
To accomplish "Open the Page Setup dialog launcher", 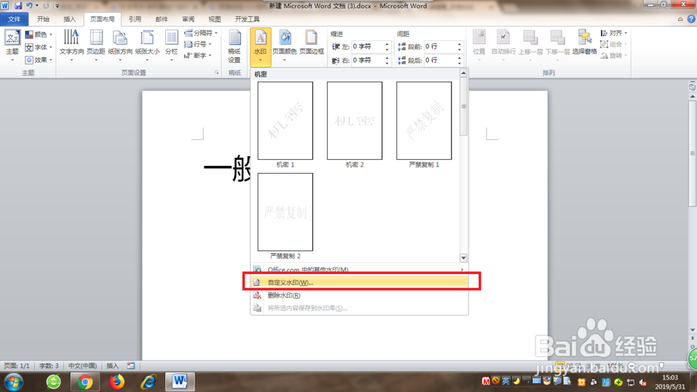I will click(217, 73).
